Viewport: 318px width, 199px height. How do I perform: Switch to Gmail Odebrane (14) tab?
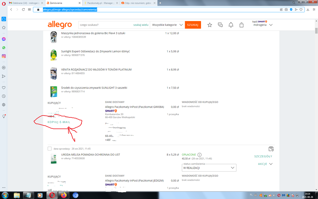26,3
